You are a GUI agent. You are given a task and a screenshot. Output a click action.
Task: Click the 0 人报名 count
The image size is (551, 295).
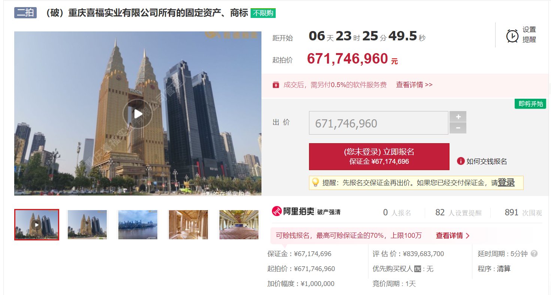point(397,213)
